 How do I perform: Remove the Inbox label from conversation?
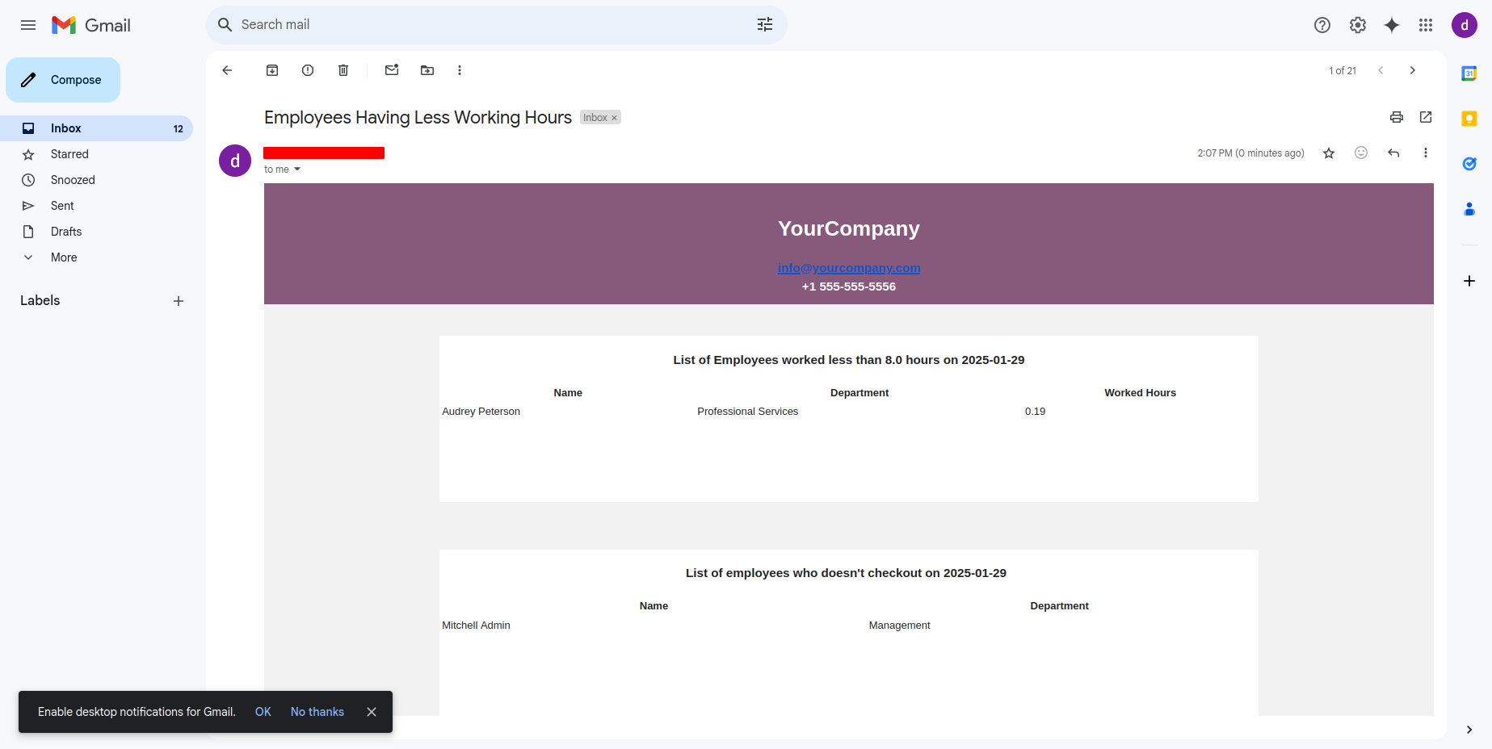(x=614, y=118)
